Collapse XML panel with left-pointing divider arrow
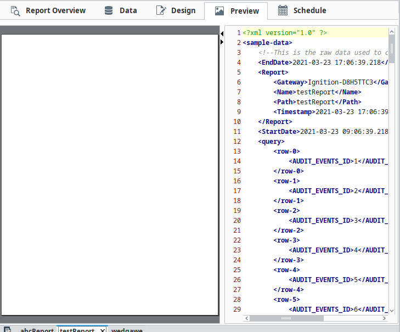The image size is (400, 332). [x=222, y=33]
